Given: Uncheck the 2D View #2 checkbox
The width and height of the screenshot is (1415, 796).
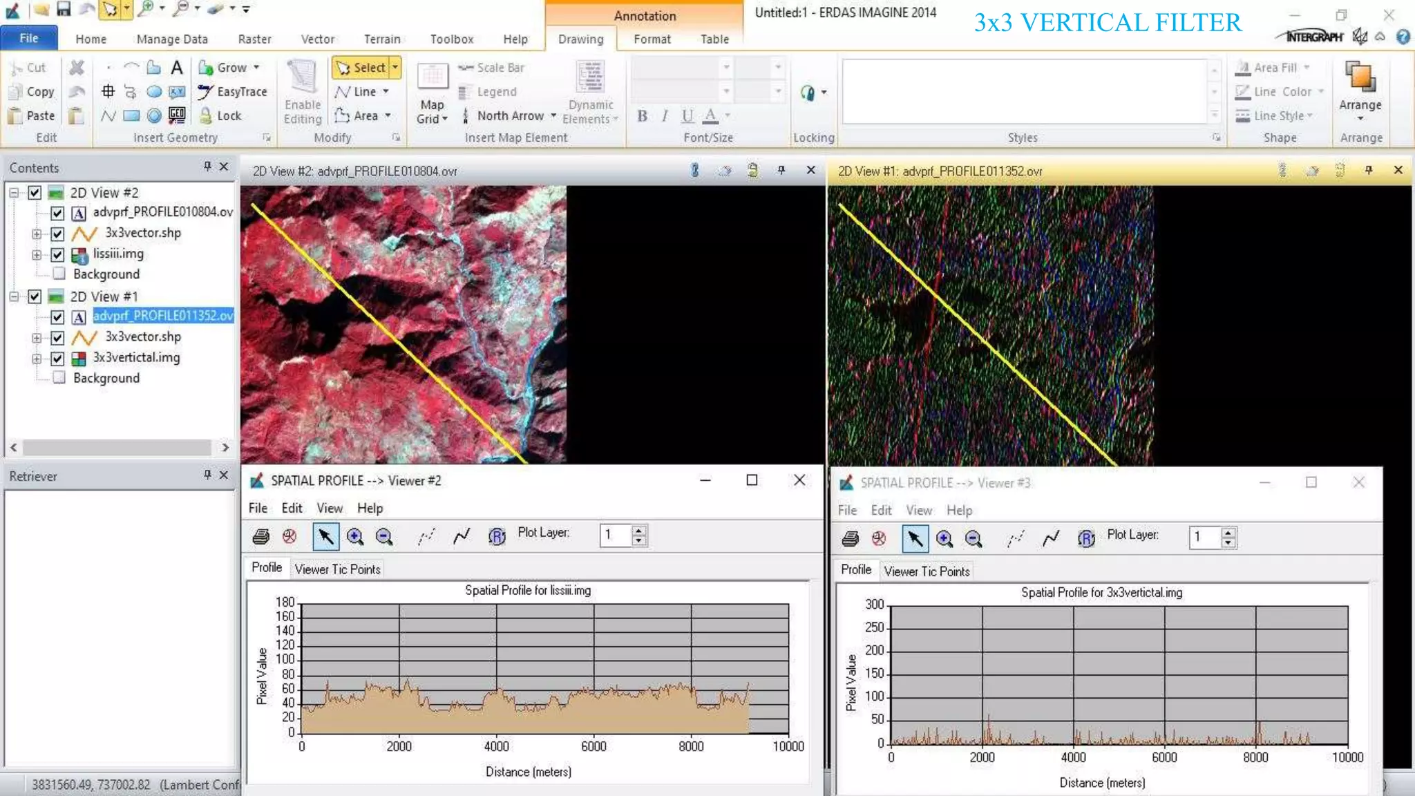Looking at the screenshot, I should tap(35, 193).
